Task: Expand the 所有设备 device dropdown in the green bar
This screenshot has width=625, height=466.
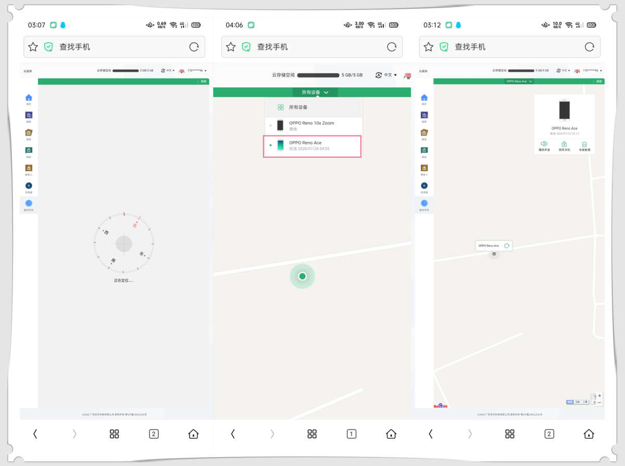Action: [x=315, y=92]
